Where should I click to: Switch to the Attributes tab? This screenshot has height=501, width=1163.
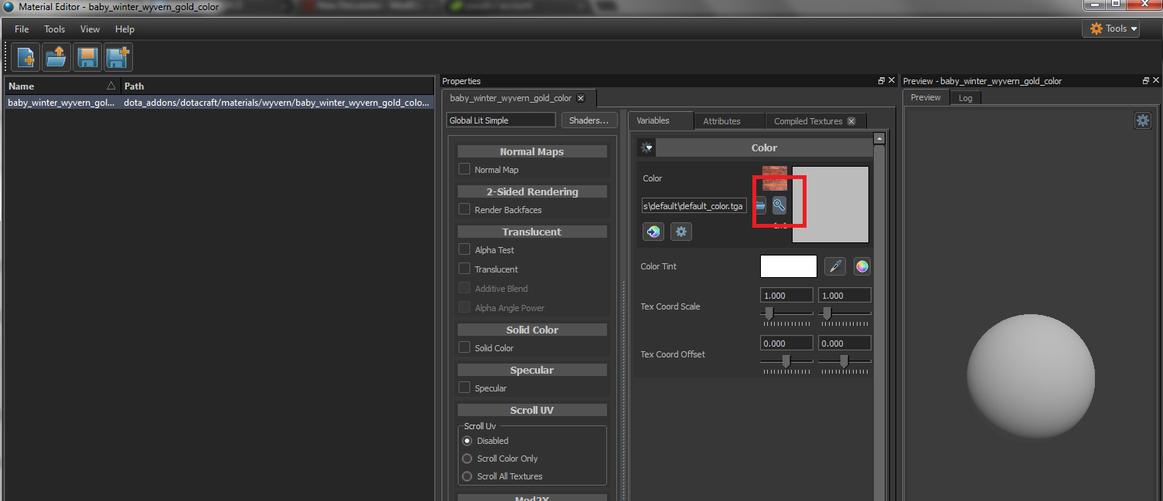[x=721, y=121]
